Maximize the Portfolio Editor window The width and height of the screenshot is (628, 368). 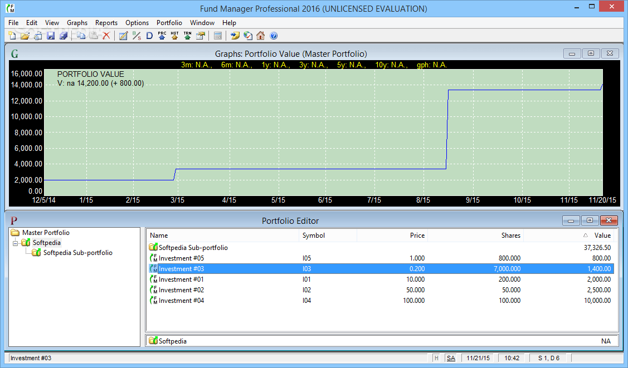[x=590, y=220]
